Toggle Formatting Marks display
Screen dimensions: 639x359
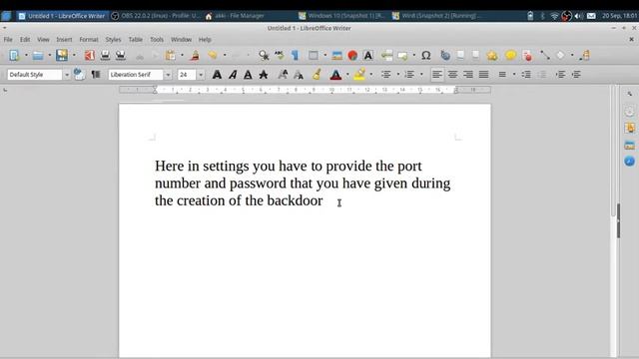296,56
